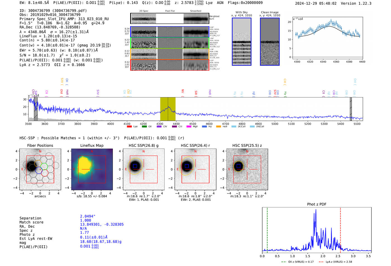
Task: Click 'Primary Spec_Slot_IFU_AMP: 313_023_010_RU' text
Action: coord(64,19)
